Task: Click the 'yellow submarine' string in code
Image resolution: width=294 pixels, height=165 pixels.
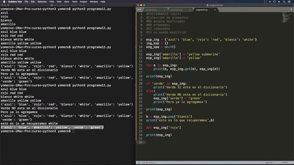Action: tap(203, 54)
